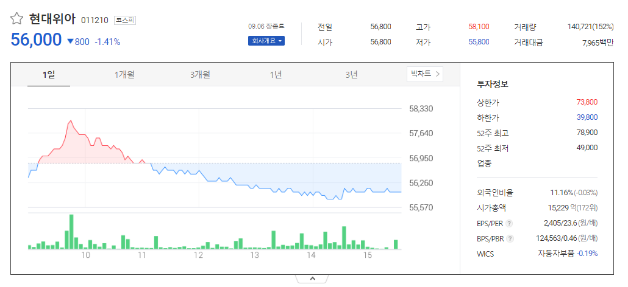Screen dimensions: 628x287
Task: Click the 52주 최저 value 49,000
Action: [587, 148]
